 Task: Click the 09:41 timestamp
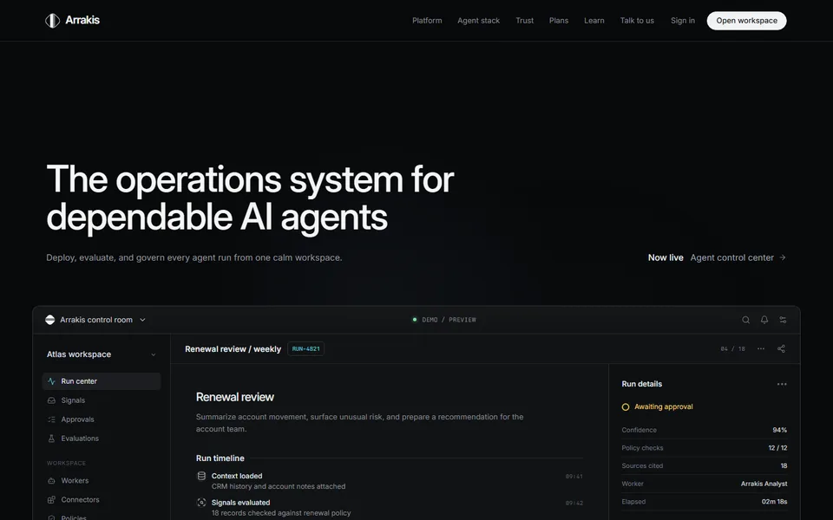[x=574, y=477]
